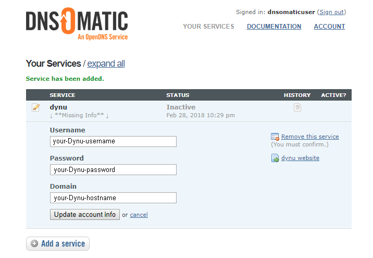Focus the Username input field
This screenshot has width=373, height=258.
(113, 141)
